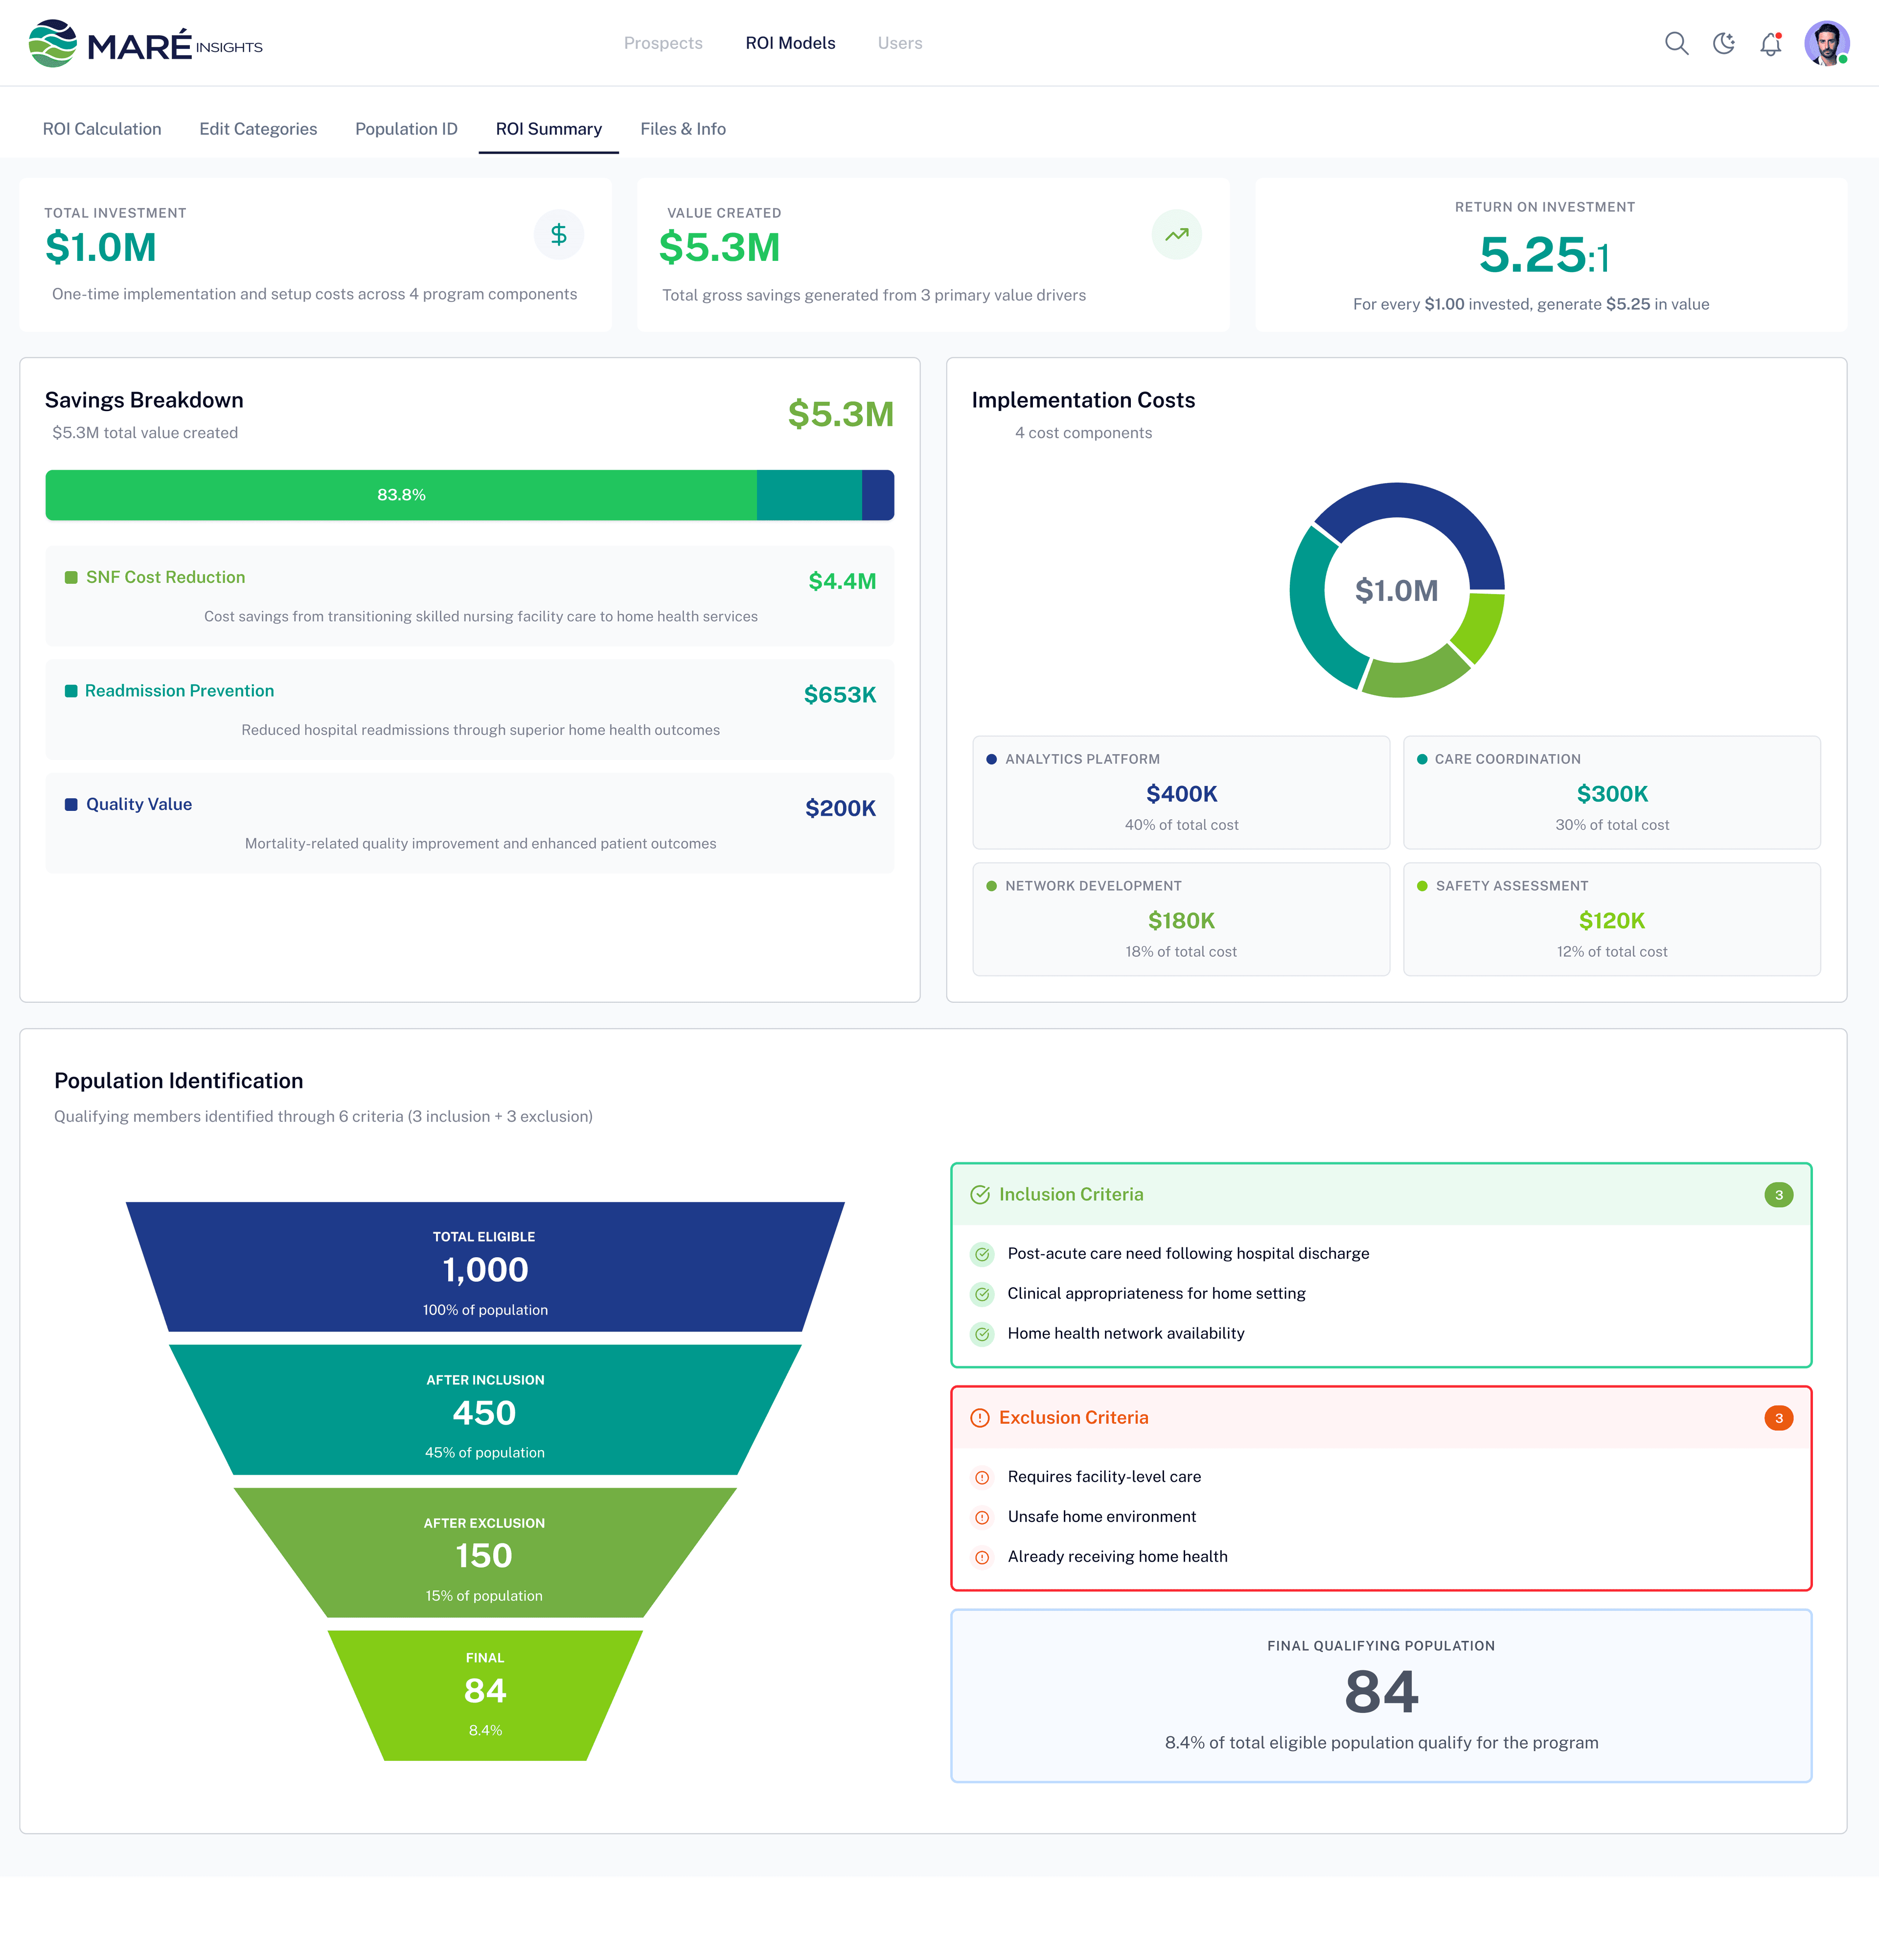Click check icon beside Post-acute care need
Image resolution: width=1879 pixels, height=1960 pixels.
982,1254
